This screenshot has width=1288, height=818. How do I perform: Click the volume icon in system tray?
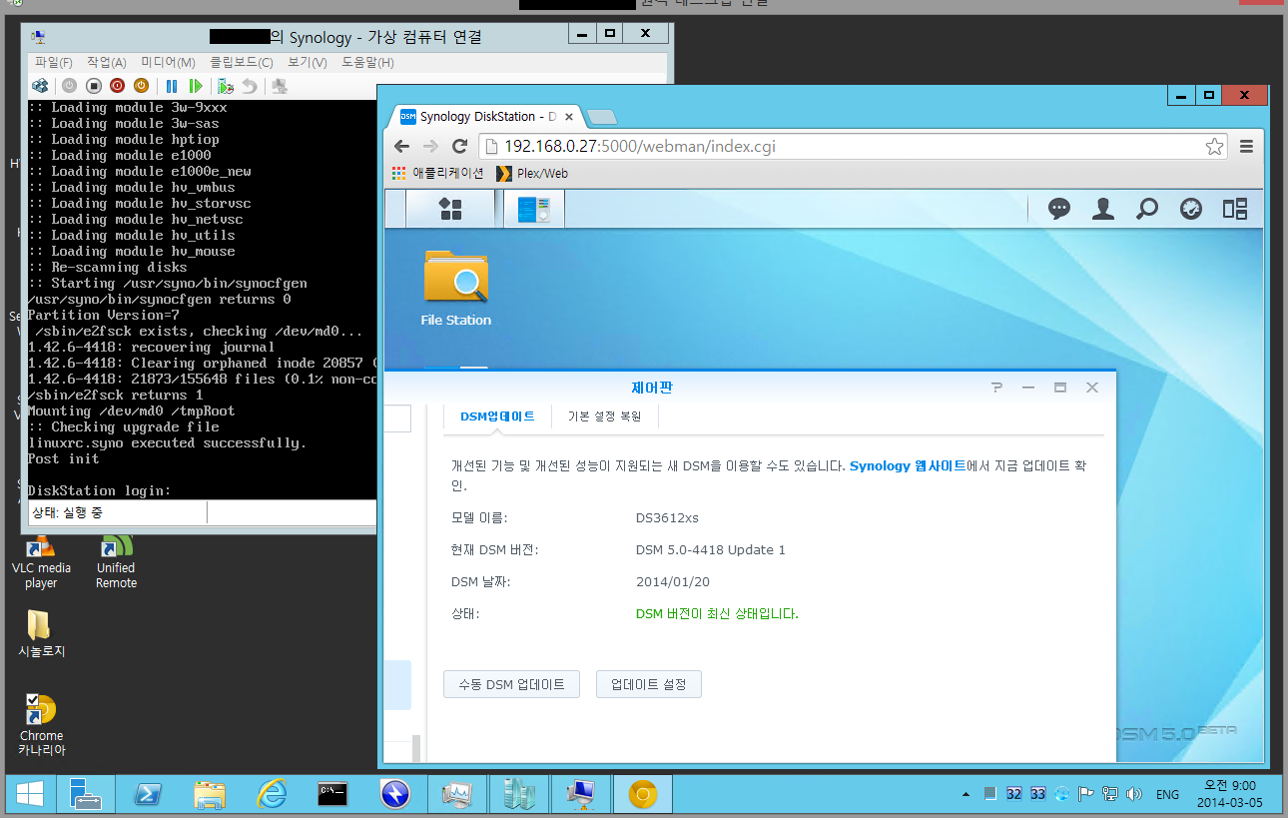coord(1133,795)
